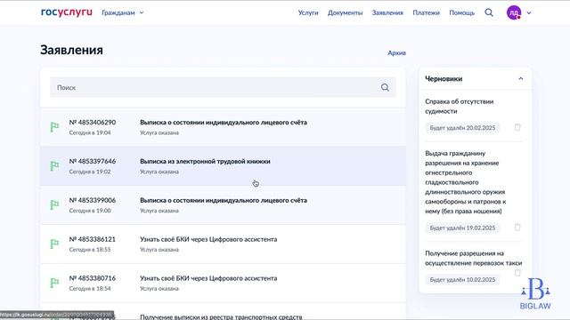Focus the Поиск input field
Screen dimensions: 570x320
click(x=223, y=87)
